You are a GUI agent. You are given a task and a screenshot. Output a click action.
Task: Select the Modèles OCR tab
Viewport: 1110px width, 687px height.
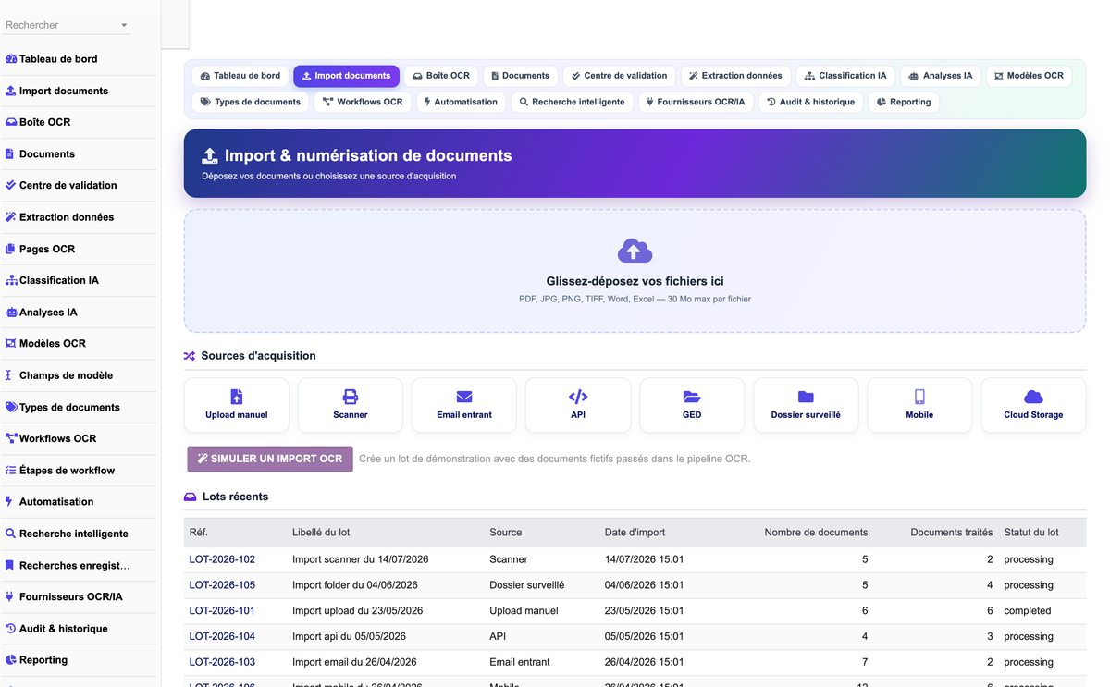tap(1029, 76)
